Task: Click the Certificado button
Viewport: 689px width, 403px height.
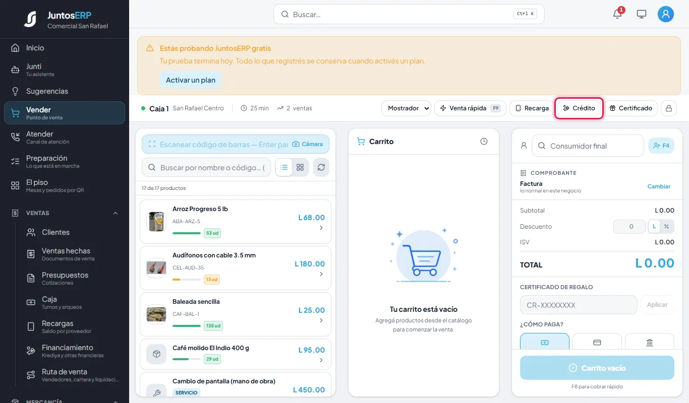Action: point(631,108)
